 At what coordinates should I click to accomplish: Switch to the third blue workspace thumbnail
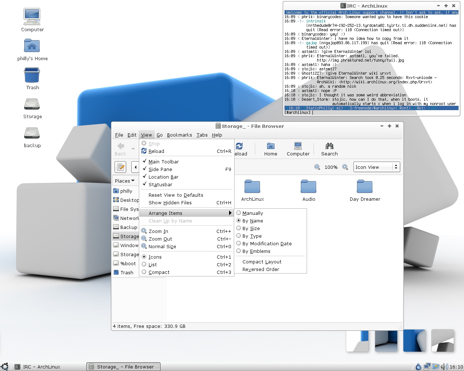414,341
